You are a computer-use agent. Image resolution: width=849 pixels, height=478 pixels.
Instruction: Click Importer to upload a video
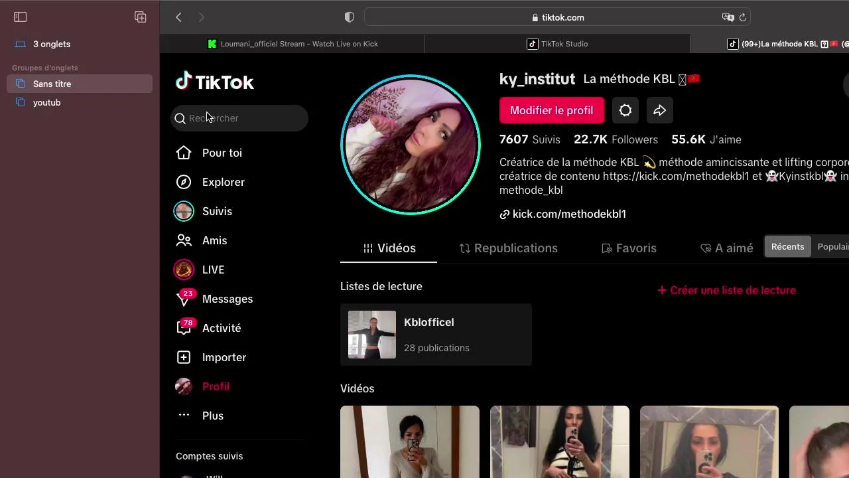211,357
